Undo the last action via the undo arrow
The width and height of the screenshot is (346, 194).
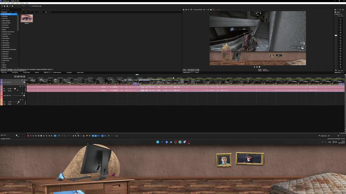pos(23,6)
